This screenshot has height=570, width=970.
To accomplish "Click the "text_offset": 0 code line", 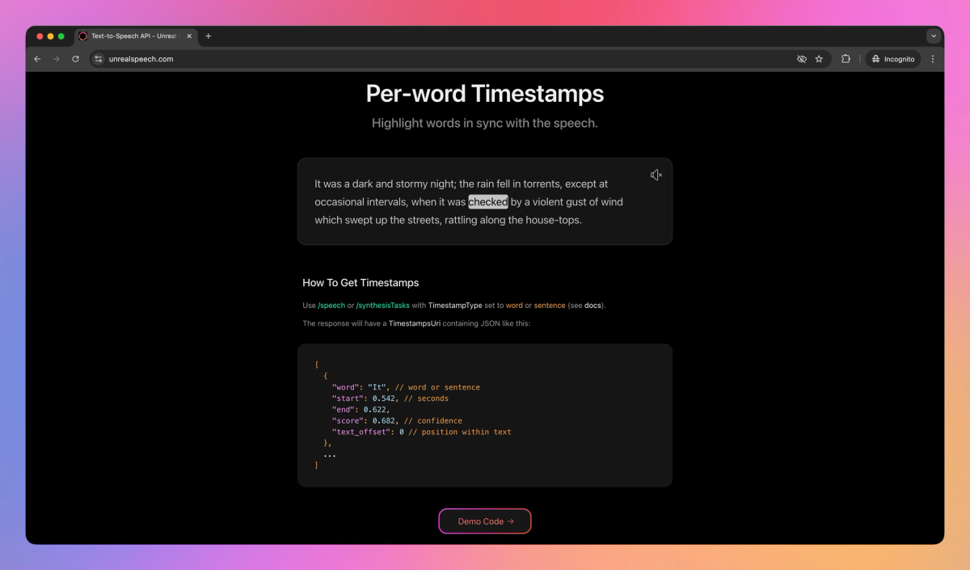I will tap(421, 433).
